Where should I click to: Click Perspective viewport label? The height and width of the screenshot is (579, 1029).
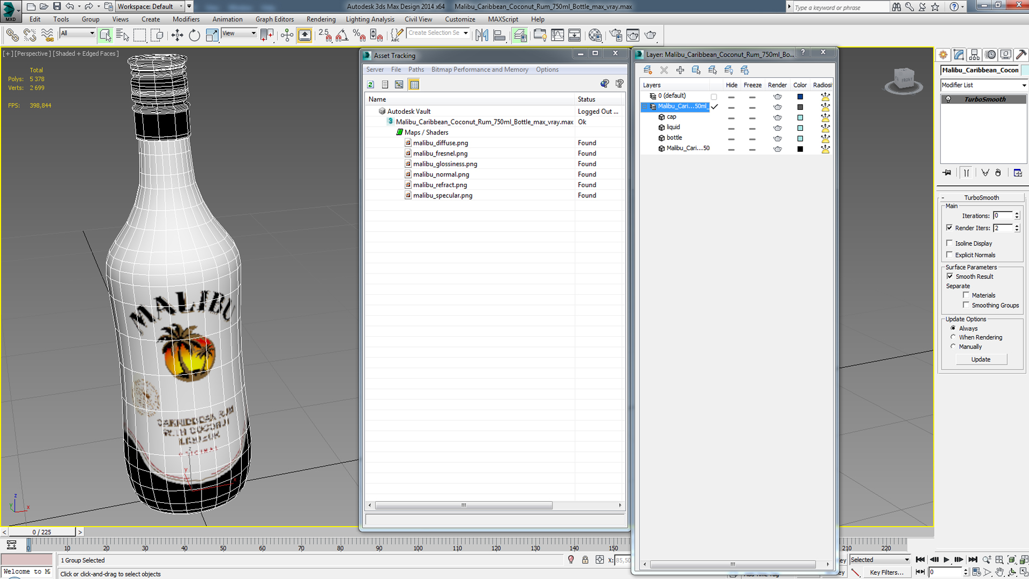[x=33, y=54]
